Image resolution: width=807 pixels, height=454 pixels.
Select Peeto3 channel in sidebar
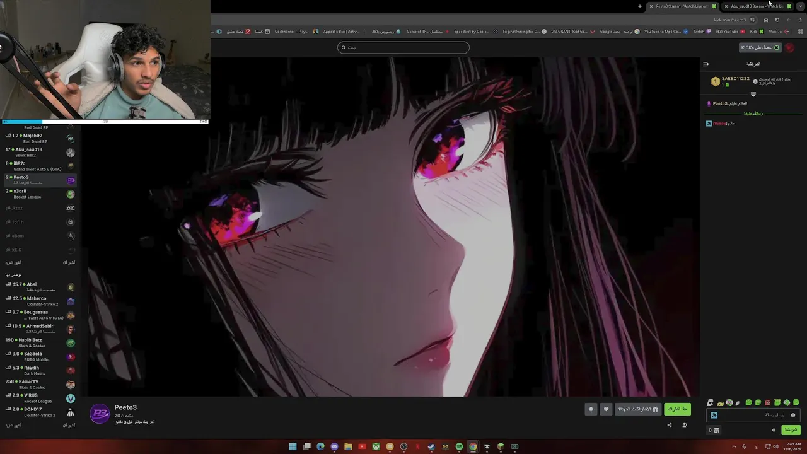[40, 180]
